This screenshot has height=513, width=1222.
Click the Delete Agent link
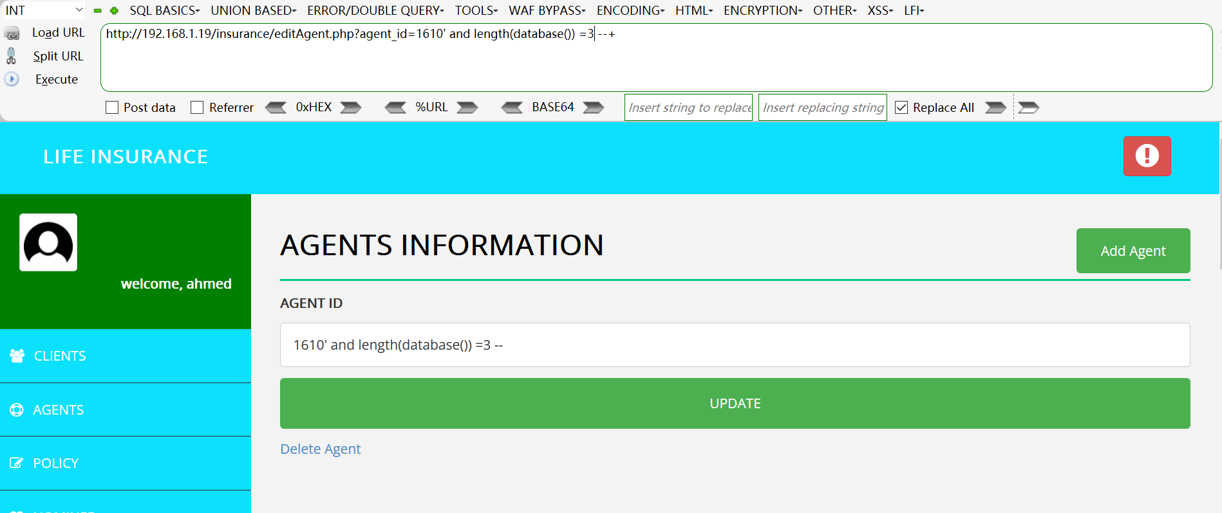321,449
